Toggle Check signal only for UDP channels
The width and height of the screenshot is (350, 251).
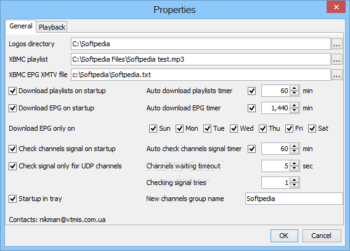tap(13, 166)
